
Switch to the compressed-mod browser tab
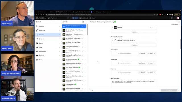(81, 12)
